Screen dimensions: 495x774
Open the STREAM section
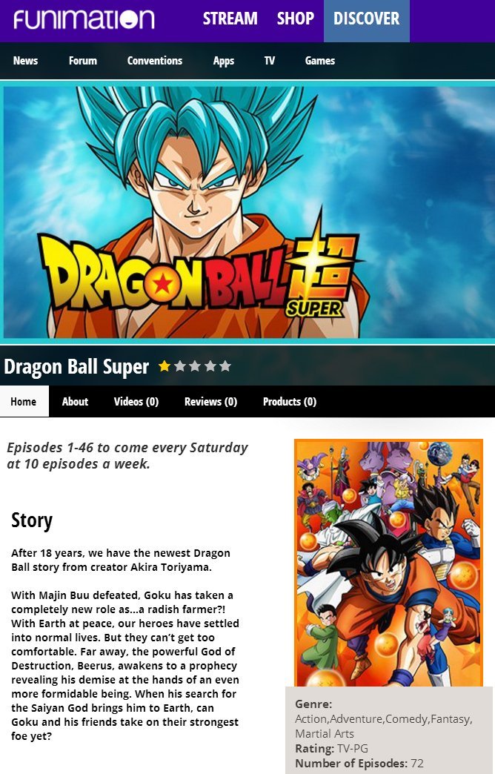pos(230,19)
